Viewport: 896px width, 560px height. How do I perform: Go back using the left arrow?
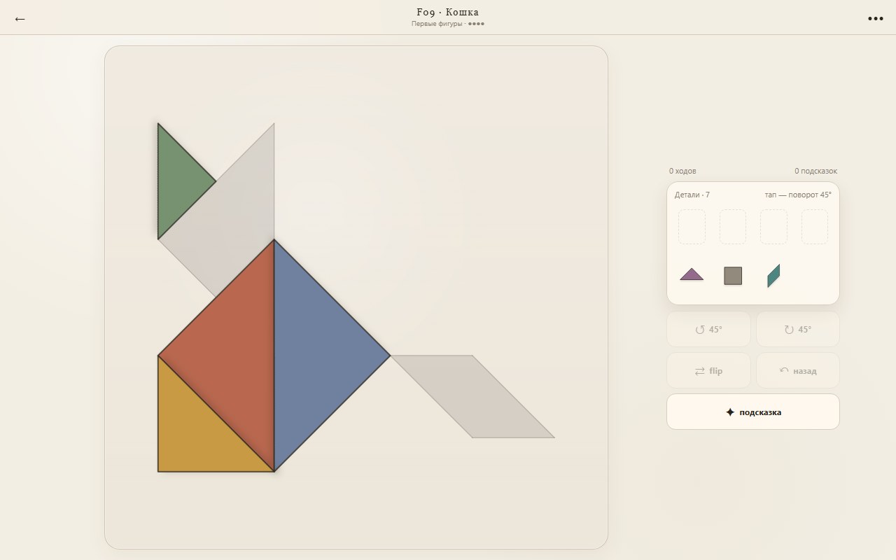point(20,19)
